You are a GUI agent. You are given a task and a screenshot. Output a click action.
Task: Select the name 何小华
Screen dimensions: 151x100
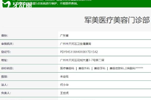(64, 85)
